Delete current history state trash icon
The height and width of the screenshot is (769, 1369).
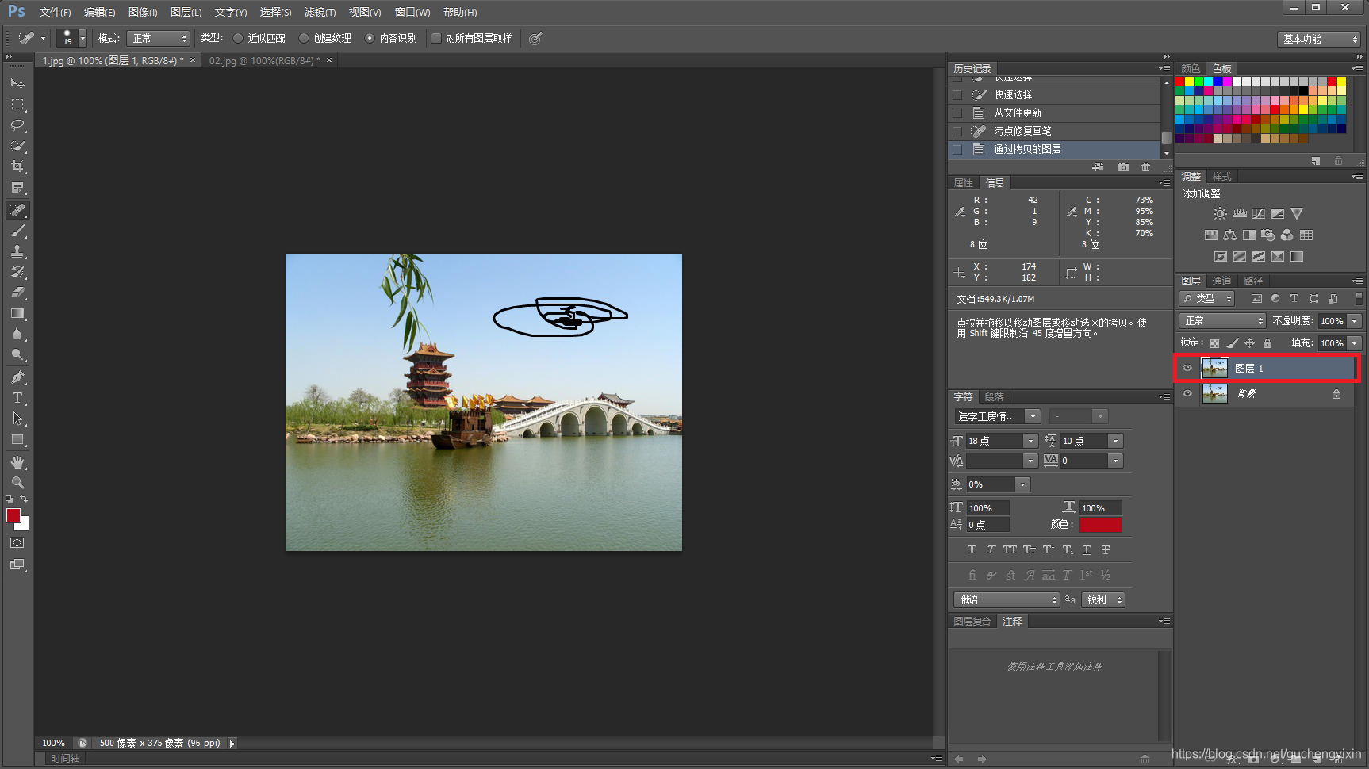(1145, 167)
